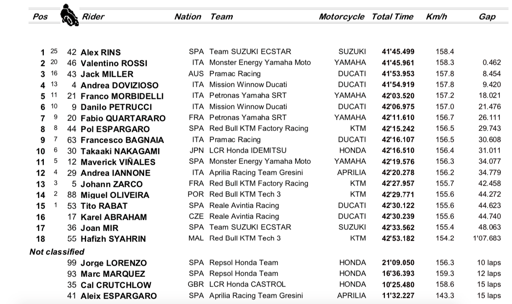Click the Total Time column header
The height and width of the screenshot is (304, 512).
392,17
